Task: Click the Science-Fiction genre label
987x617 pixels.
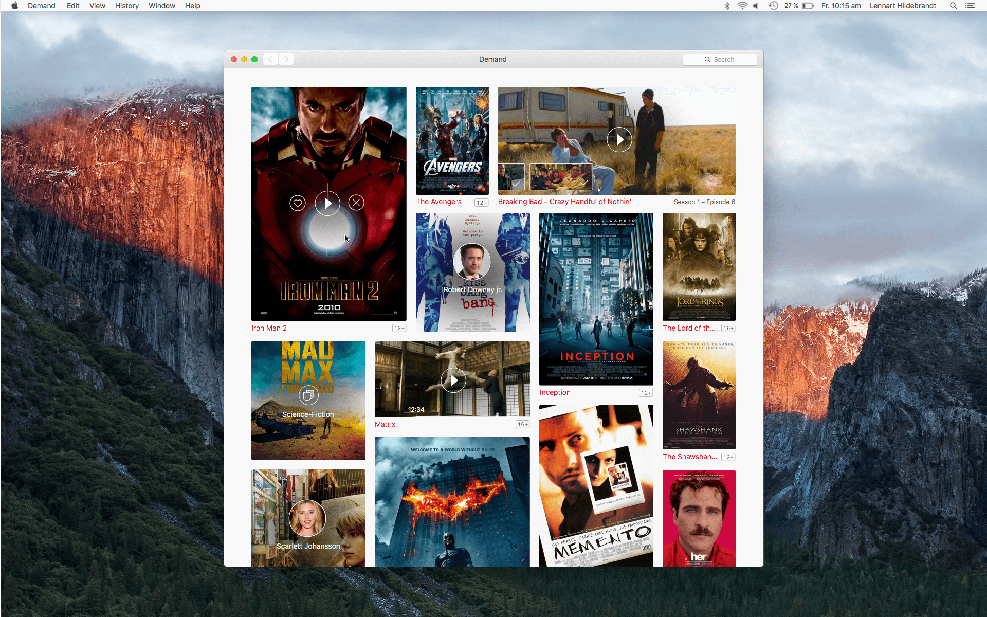Action: tap(308, 414)
